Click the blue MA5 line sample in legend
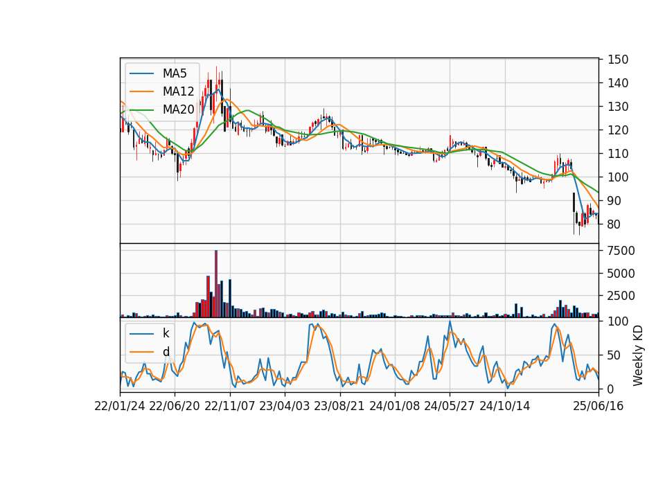The image size is (665, 478). click(141, 73)
